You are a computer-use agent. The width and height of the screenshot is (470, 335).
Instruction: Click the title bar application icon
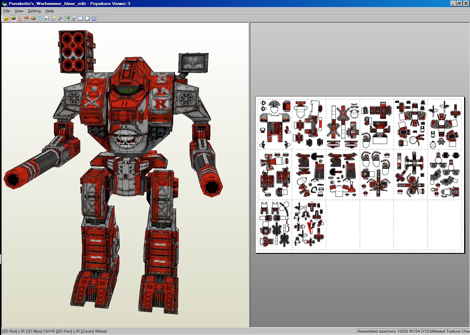4,4
